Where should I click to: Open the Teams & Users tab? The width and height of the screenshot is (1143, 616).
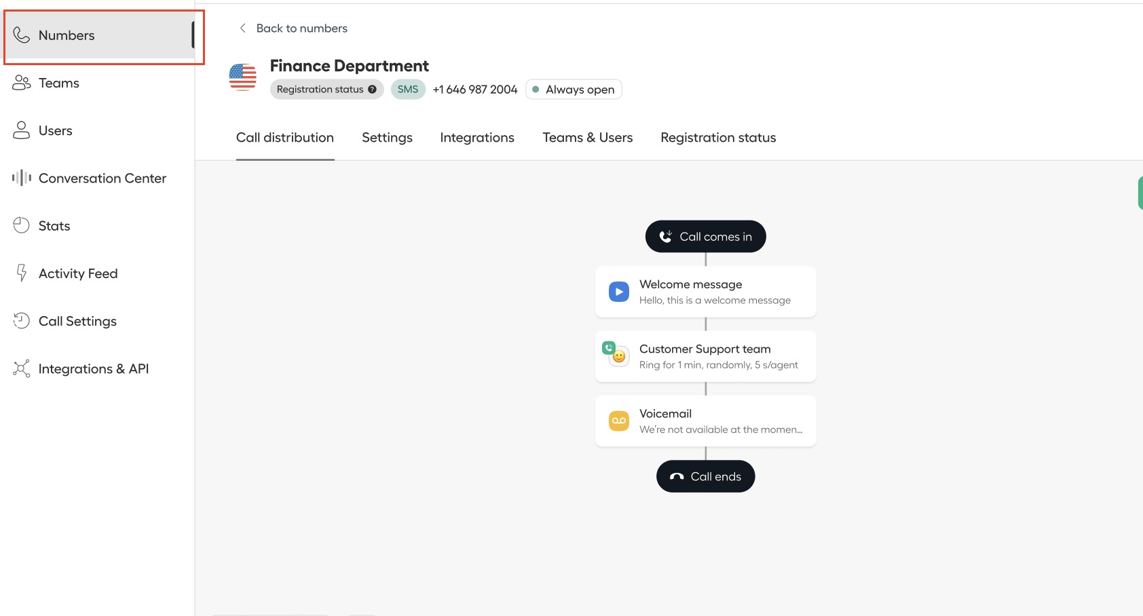588,138
